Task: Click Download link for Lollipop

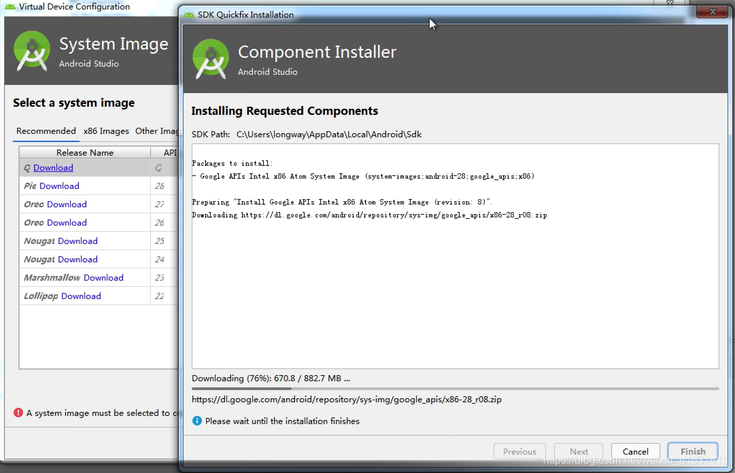Action: [81, 296]
